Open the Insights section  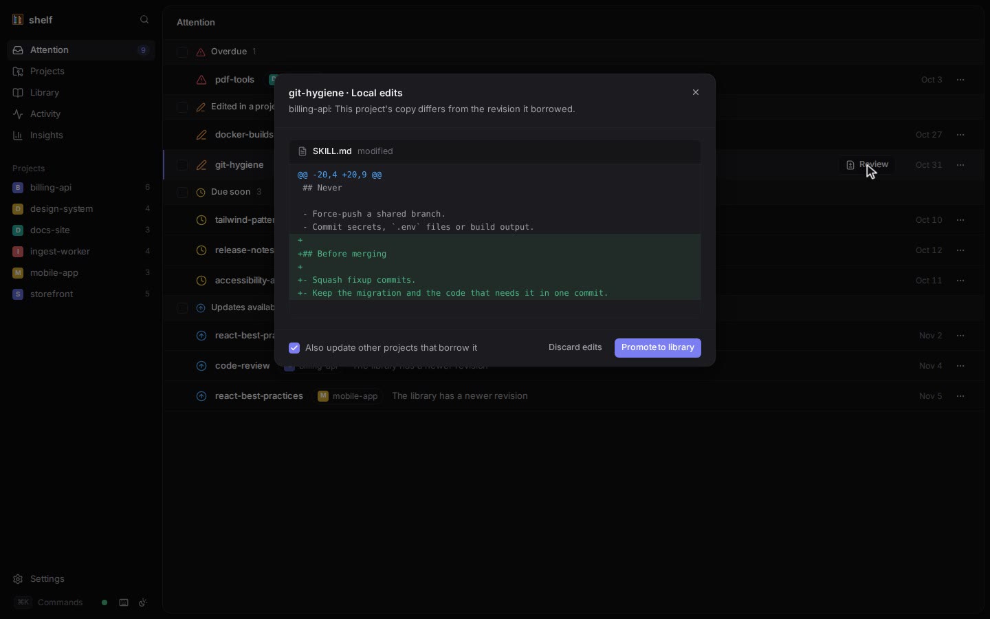coord(81,135)
